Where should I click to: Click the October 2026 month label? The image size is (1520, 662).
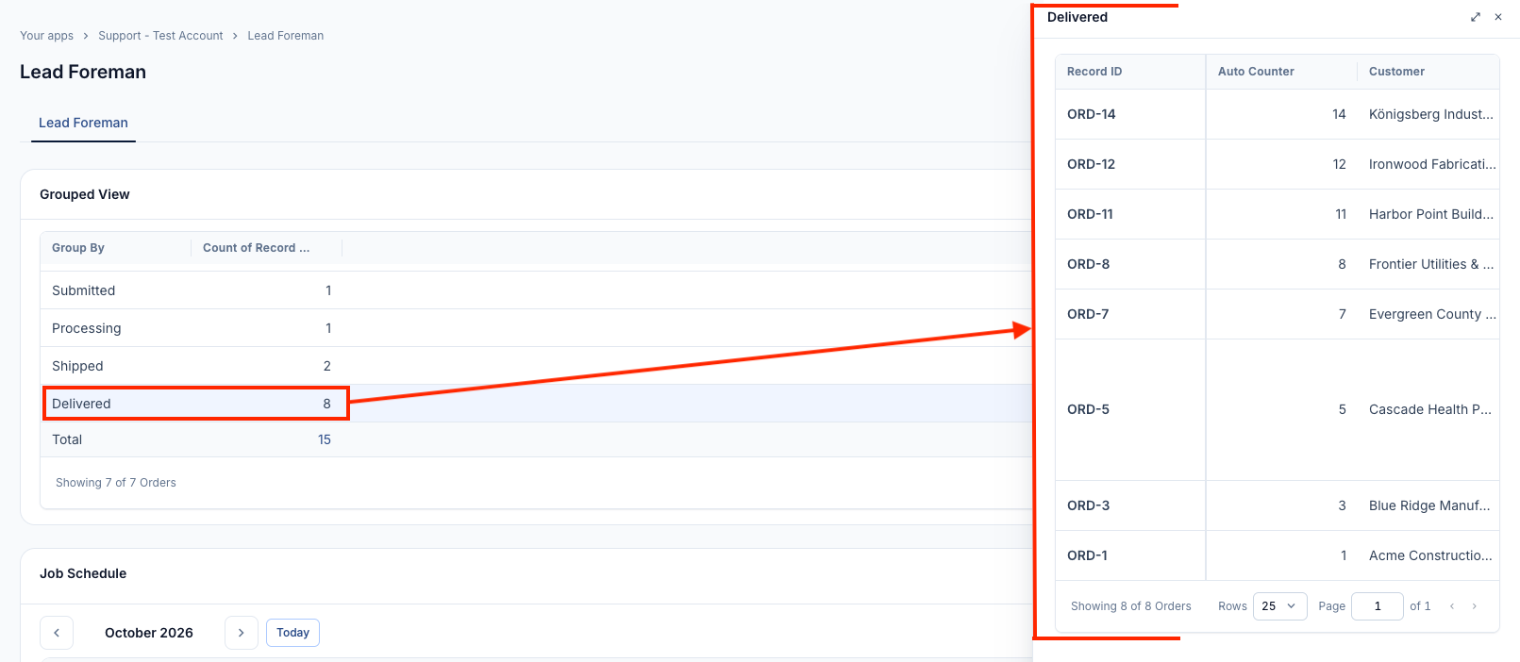coord(149,633)
